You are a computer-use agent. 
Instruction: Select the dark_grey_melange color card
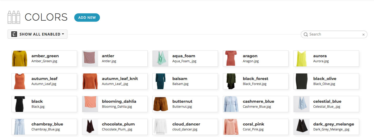326,127
